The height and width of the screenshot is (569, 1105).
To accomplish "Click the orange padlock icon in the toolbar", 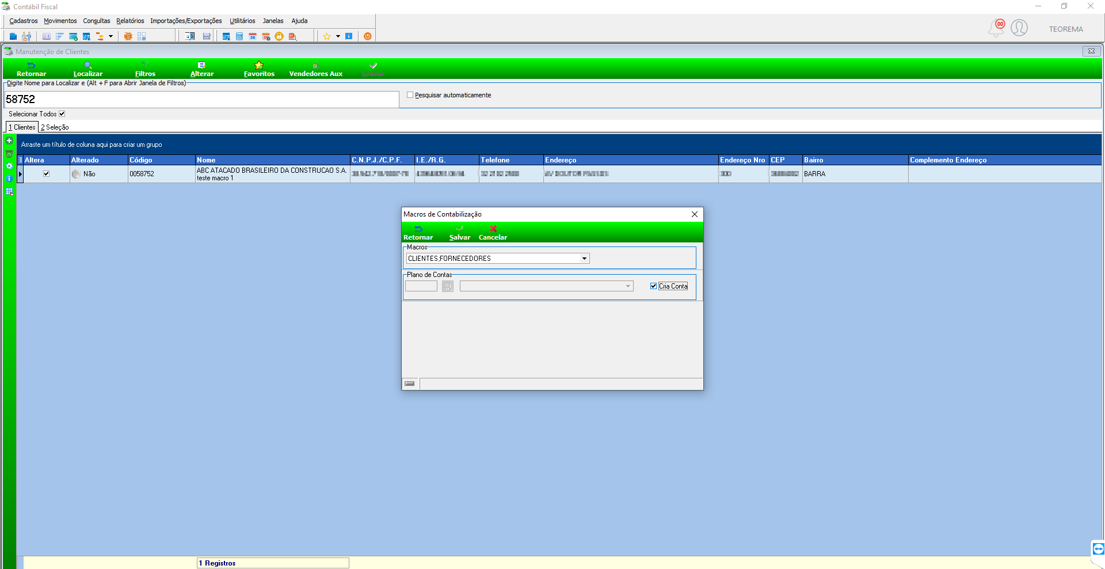I will coord(279,36).
